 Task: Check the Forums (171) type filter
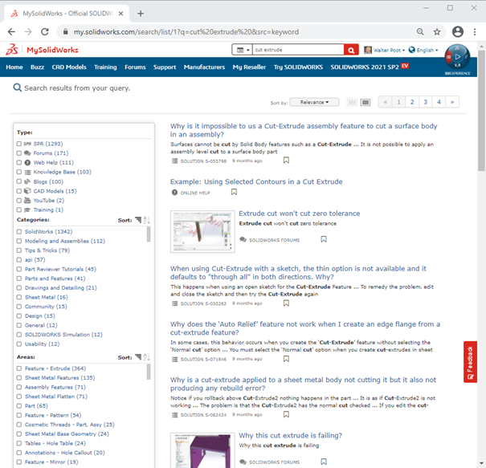[x=19, y=153]
